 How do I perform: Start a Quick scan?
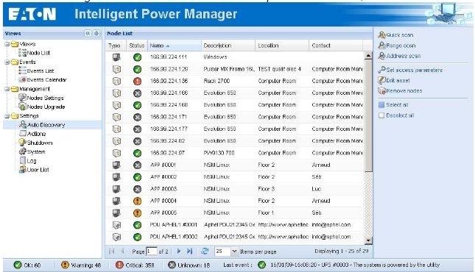pos(396,35)
